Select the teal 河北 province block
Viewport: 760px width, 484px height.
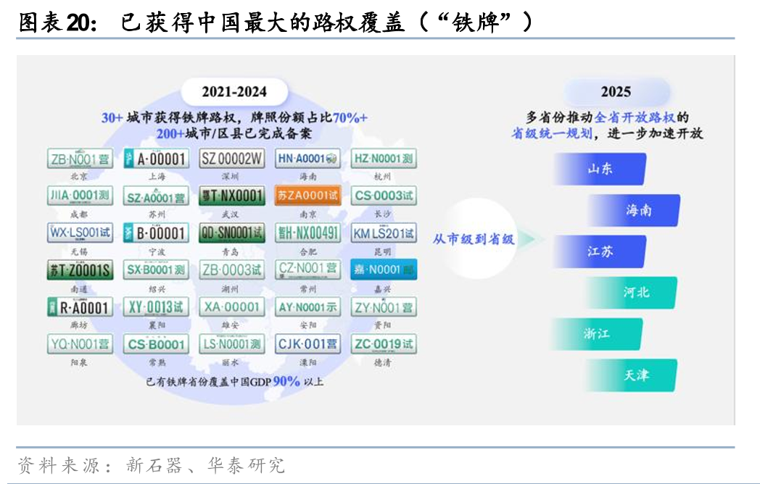[x=634, y=293]
